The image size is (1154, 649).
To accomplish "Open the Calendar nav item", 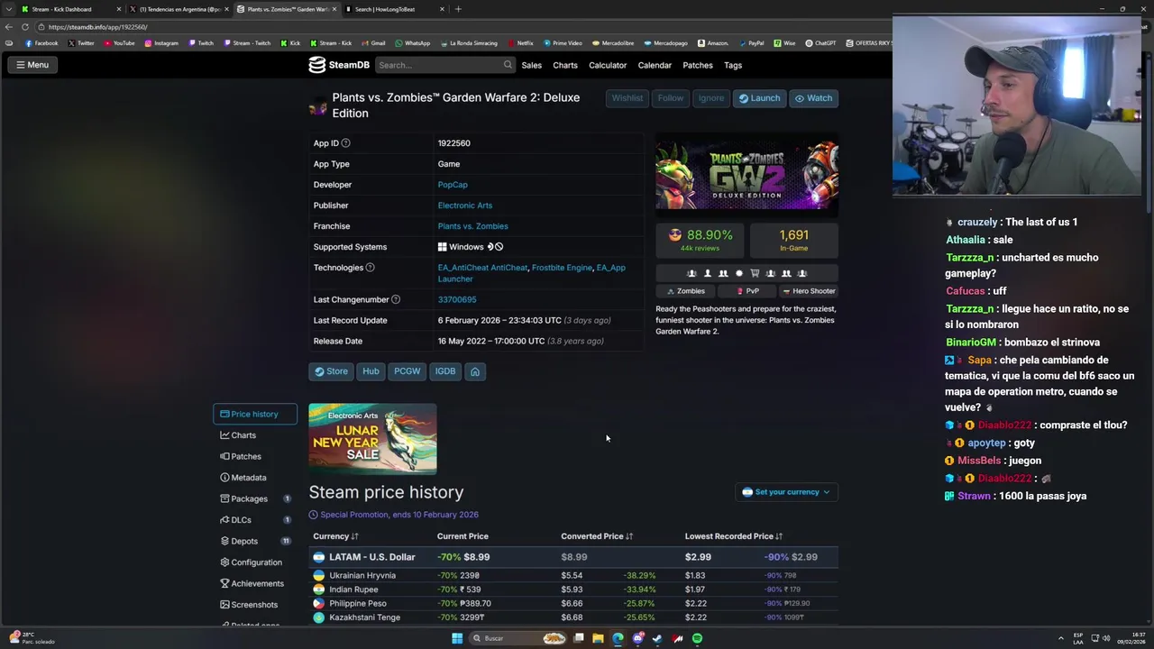I will click(655, 65).
